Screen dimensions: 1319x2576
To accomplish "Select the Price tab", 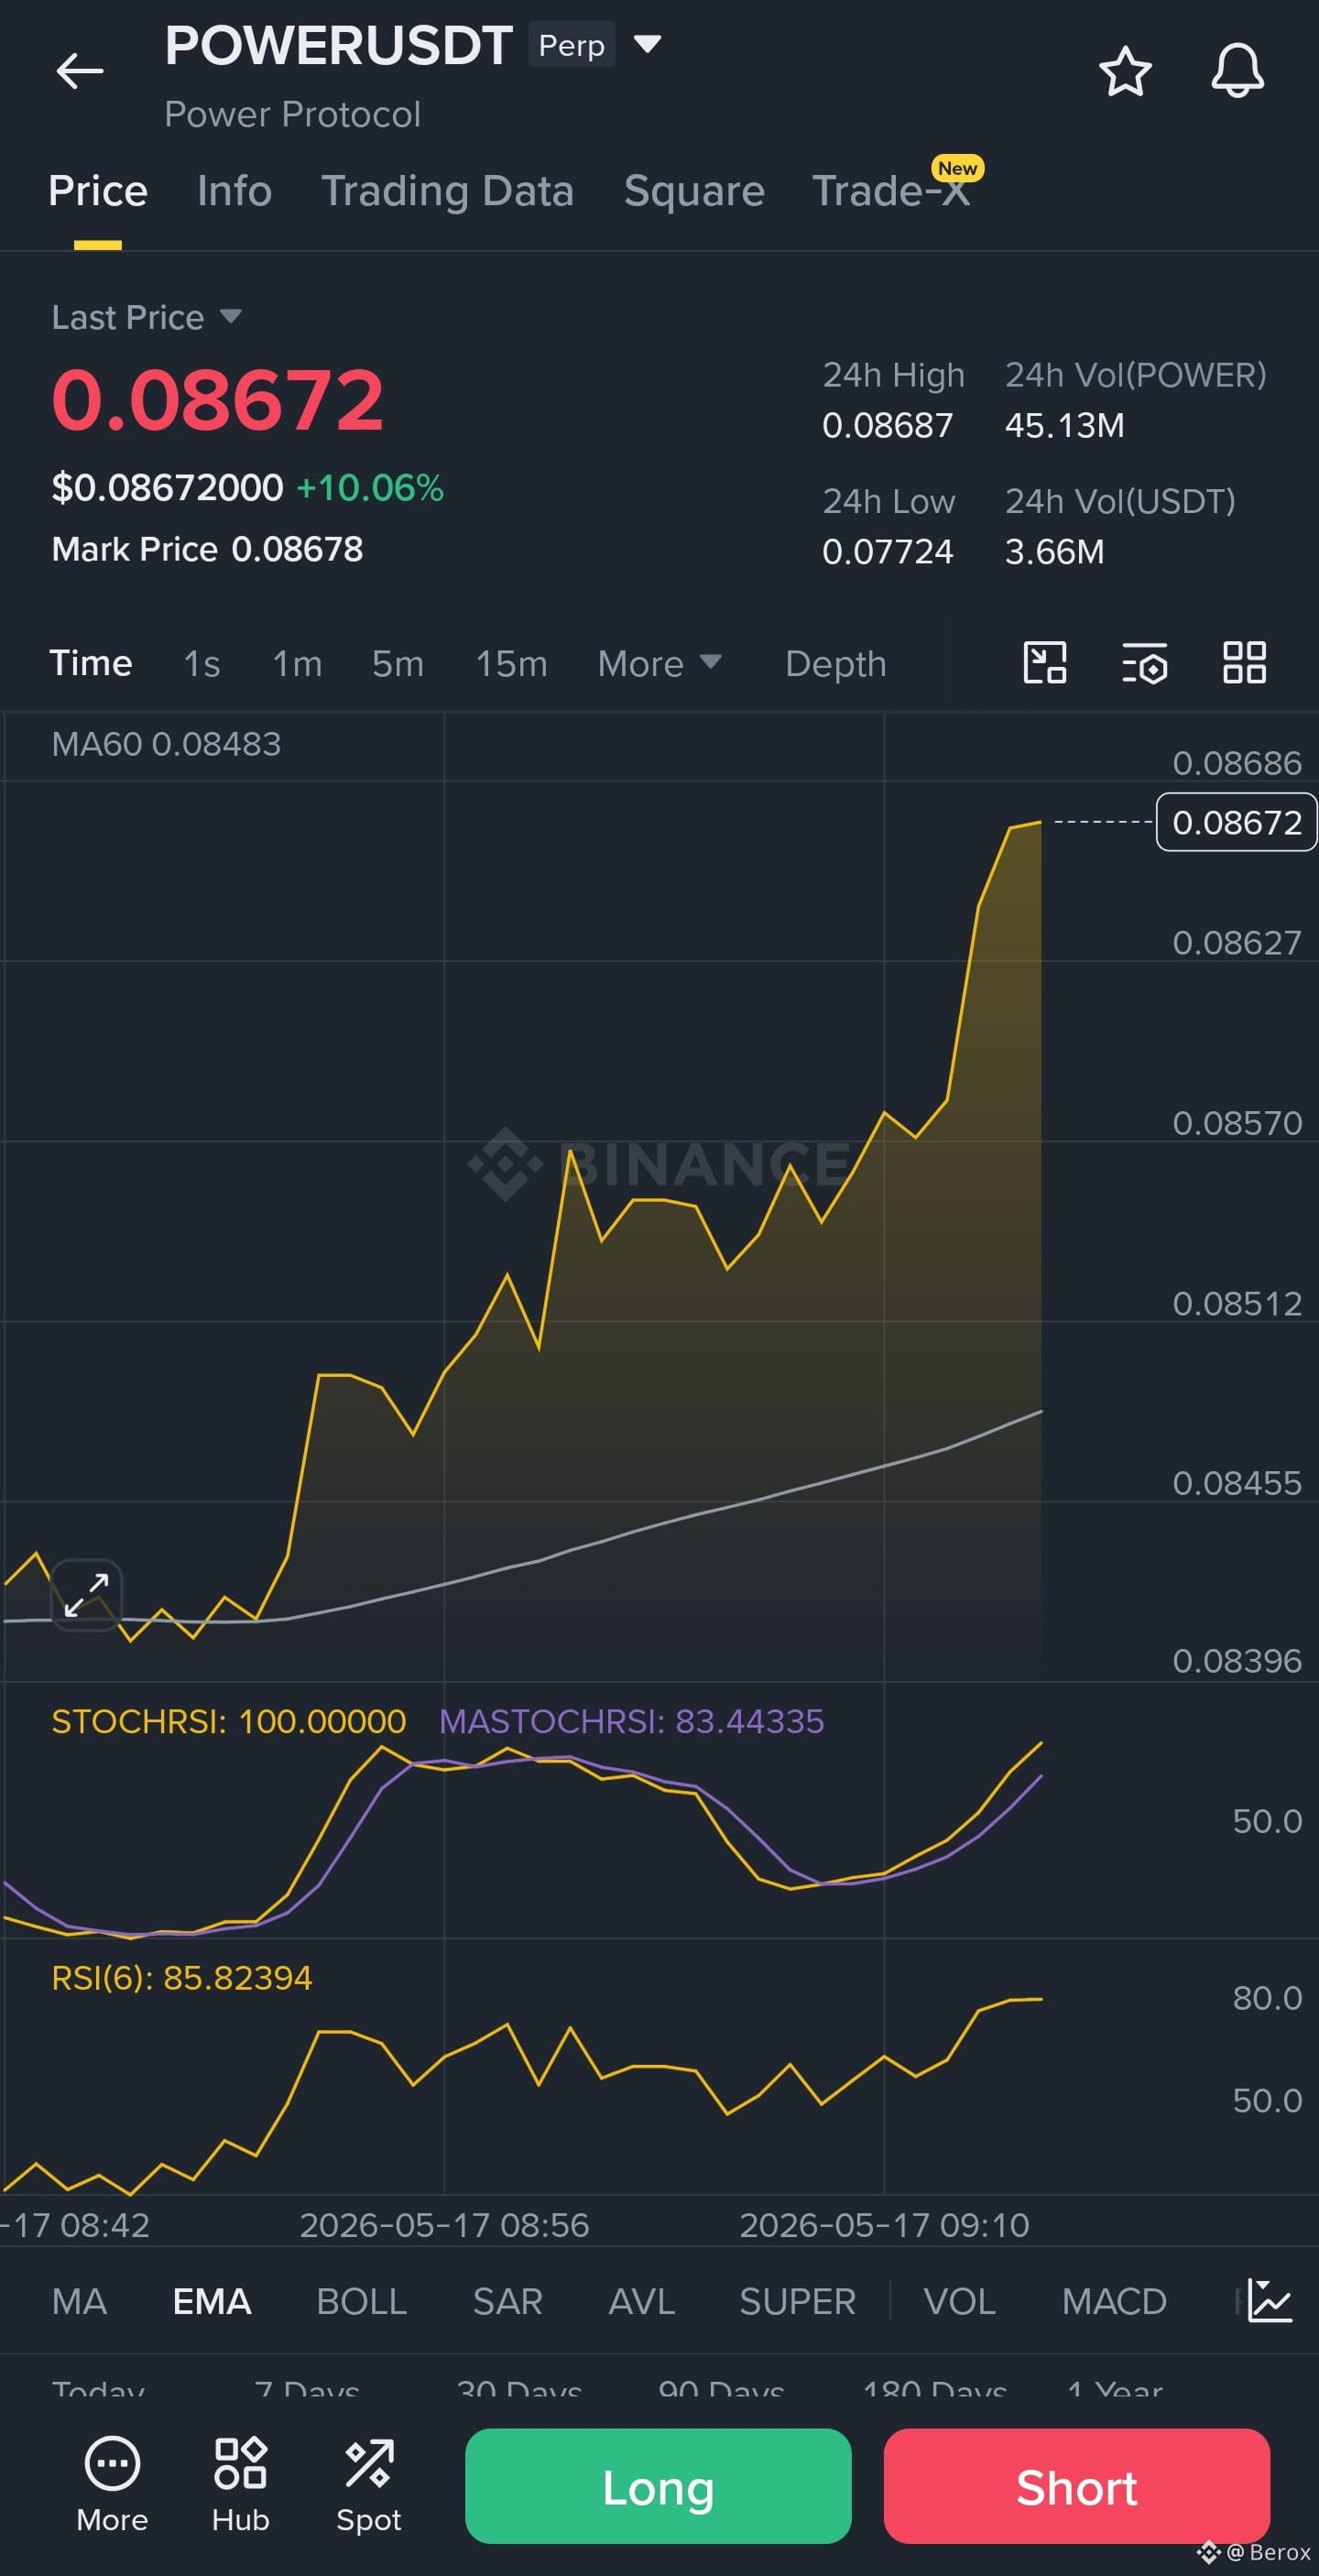I will point(98,191).
